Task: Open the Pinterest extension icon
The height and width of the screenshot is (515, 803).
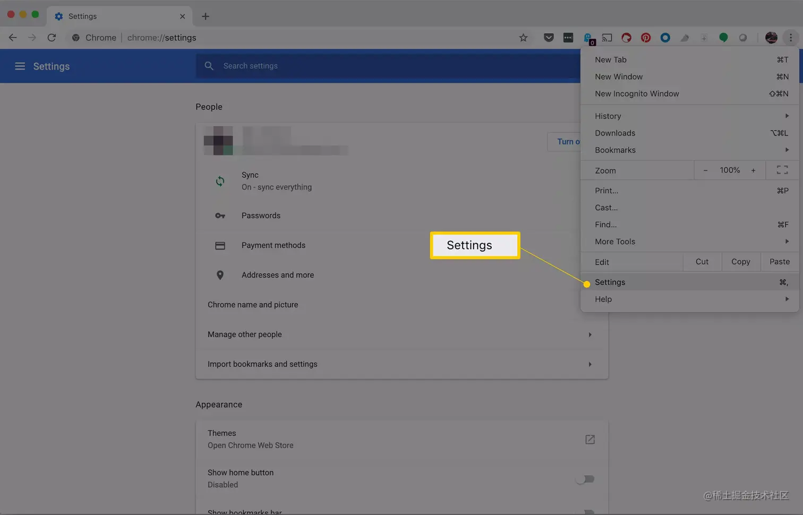Action: 646,37
